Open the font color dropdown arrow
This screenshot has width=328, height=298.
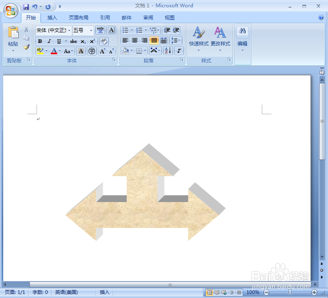[60, 51]
